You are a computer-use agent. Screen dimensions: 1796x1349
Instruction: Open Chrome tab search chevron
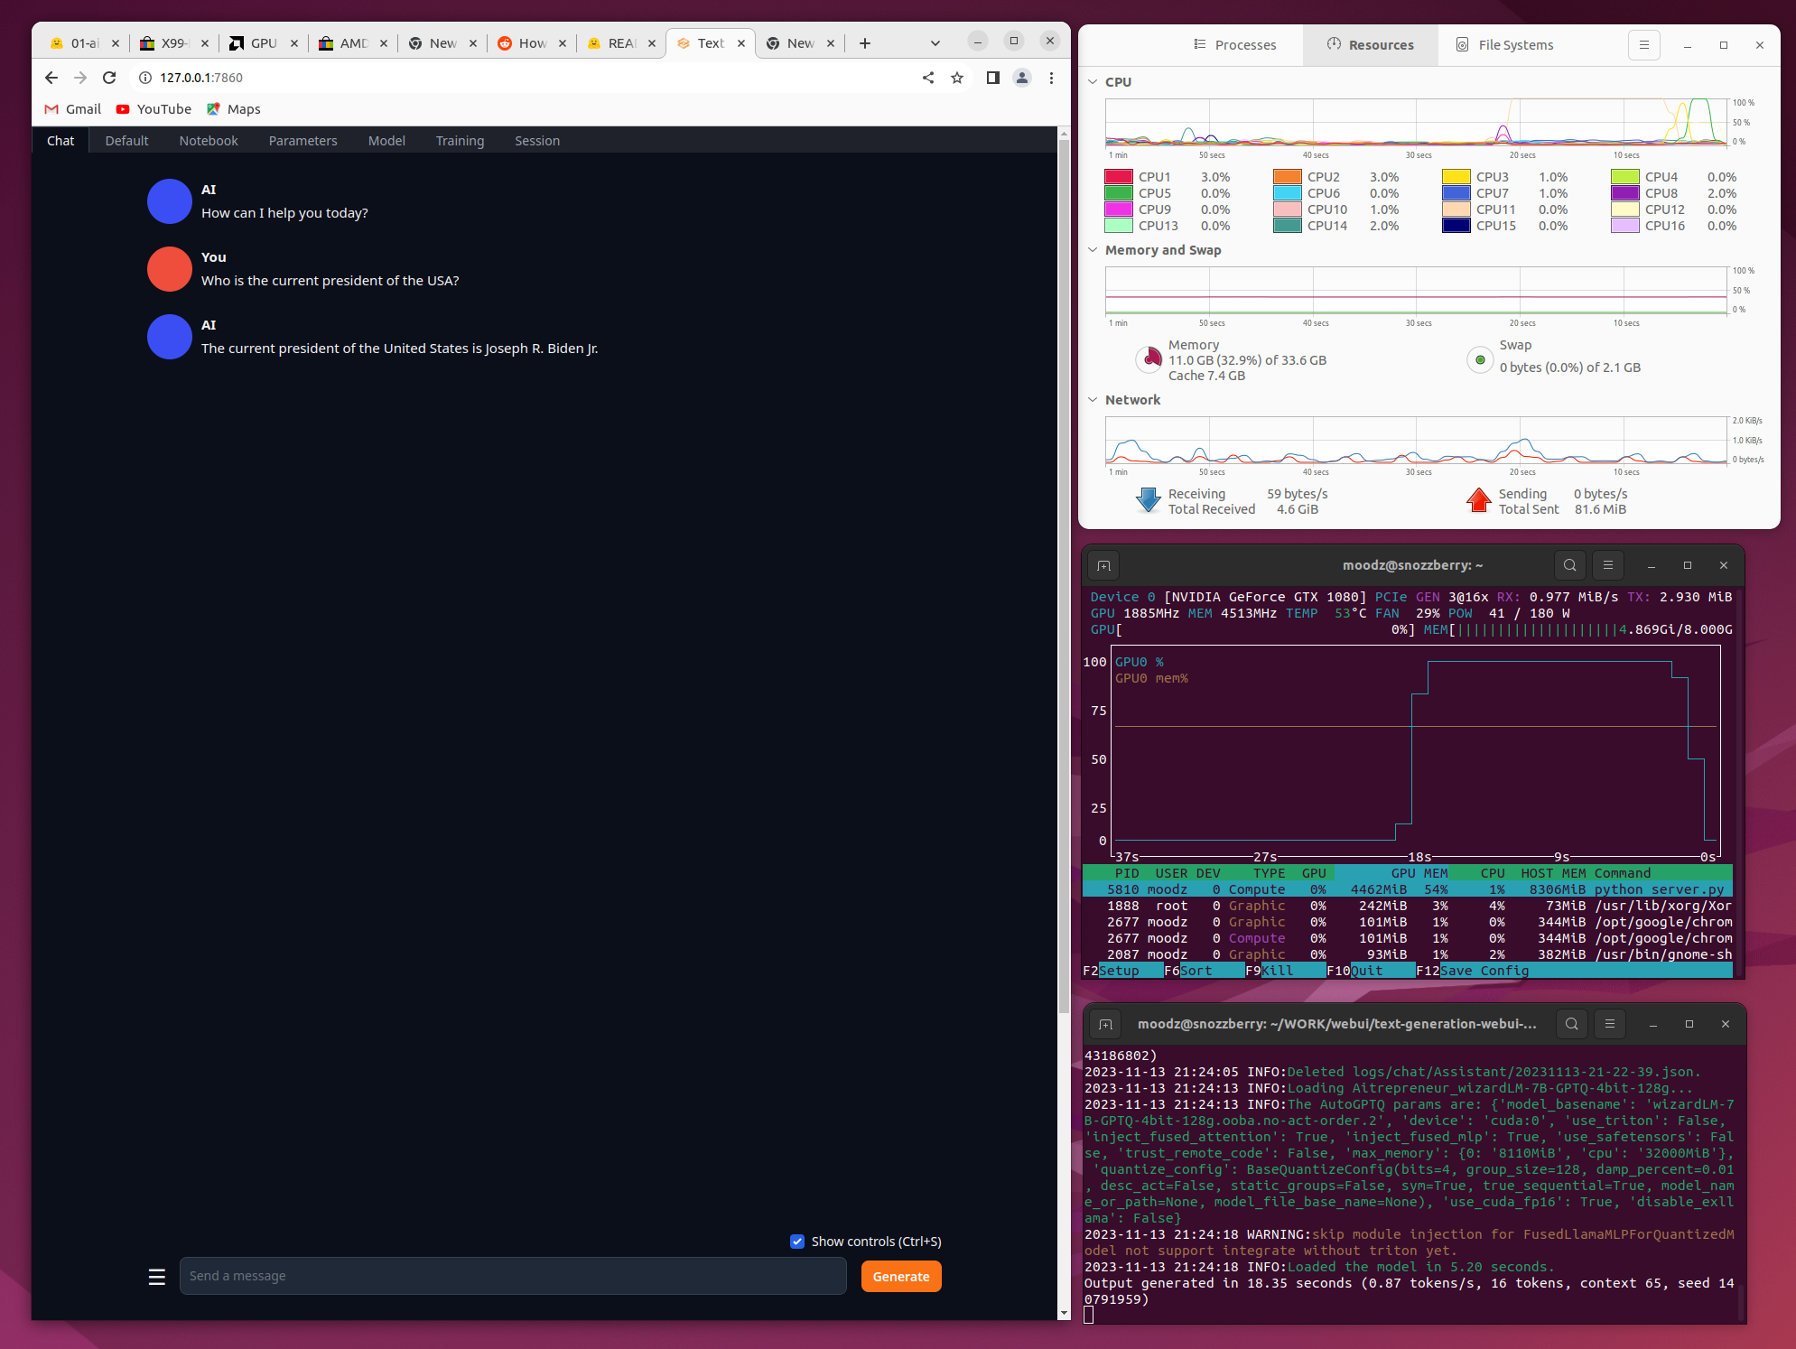935,43
